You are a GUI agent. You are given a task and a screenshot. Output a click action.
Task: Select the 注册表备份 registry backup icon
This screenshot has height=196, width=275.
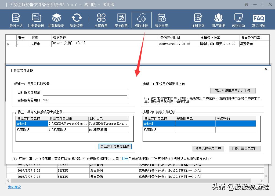(36, 20)
